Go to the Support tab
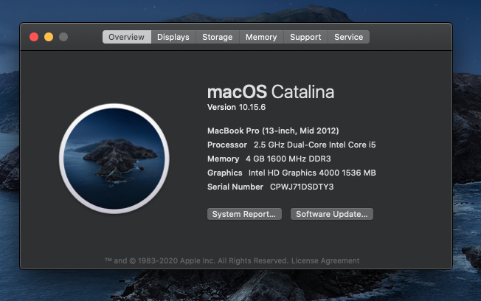Image resolution: width=481 pixels, height=301 pixels. point(305,37)
